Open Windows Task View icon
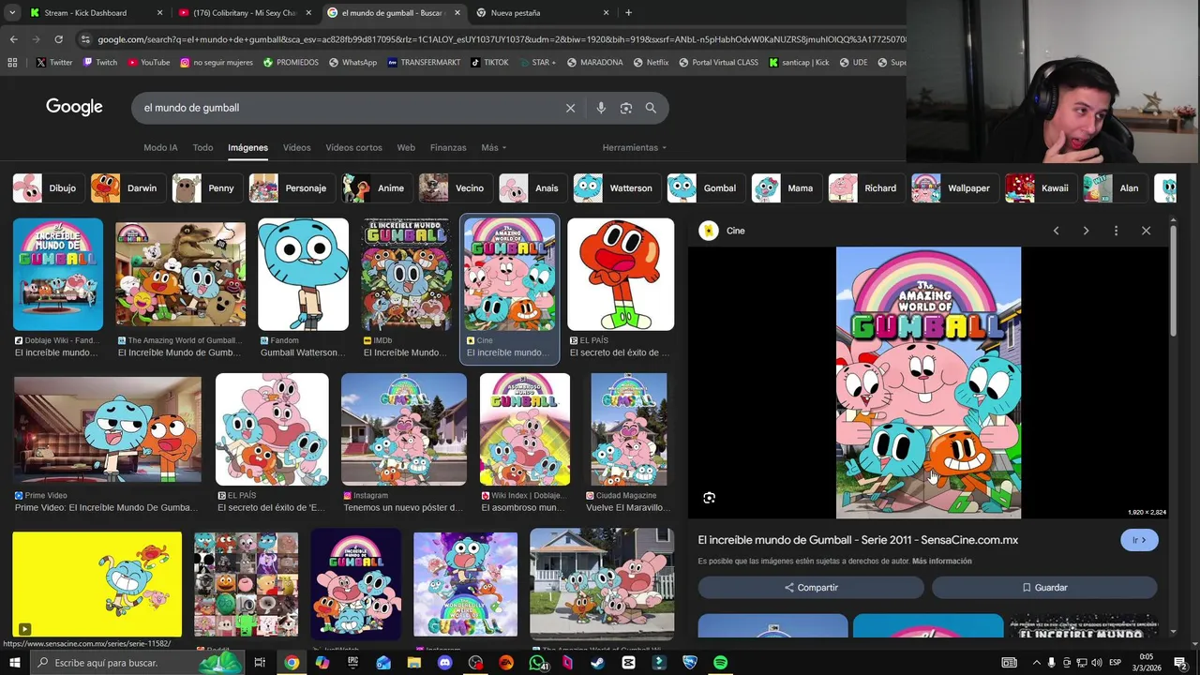Viewport: 1200px width, 675px height. tap(260, 663)
